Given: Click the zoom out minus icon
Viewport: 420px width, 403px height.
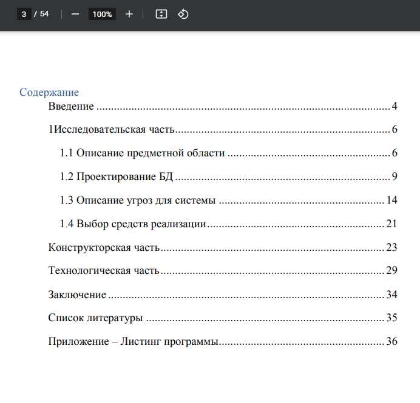Looking at the screenshot, I should [75, 14].
